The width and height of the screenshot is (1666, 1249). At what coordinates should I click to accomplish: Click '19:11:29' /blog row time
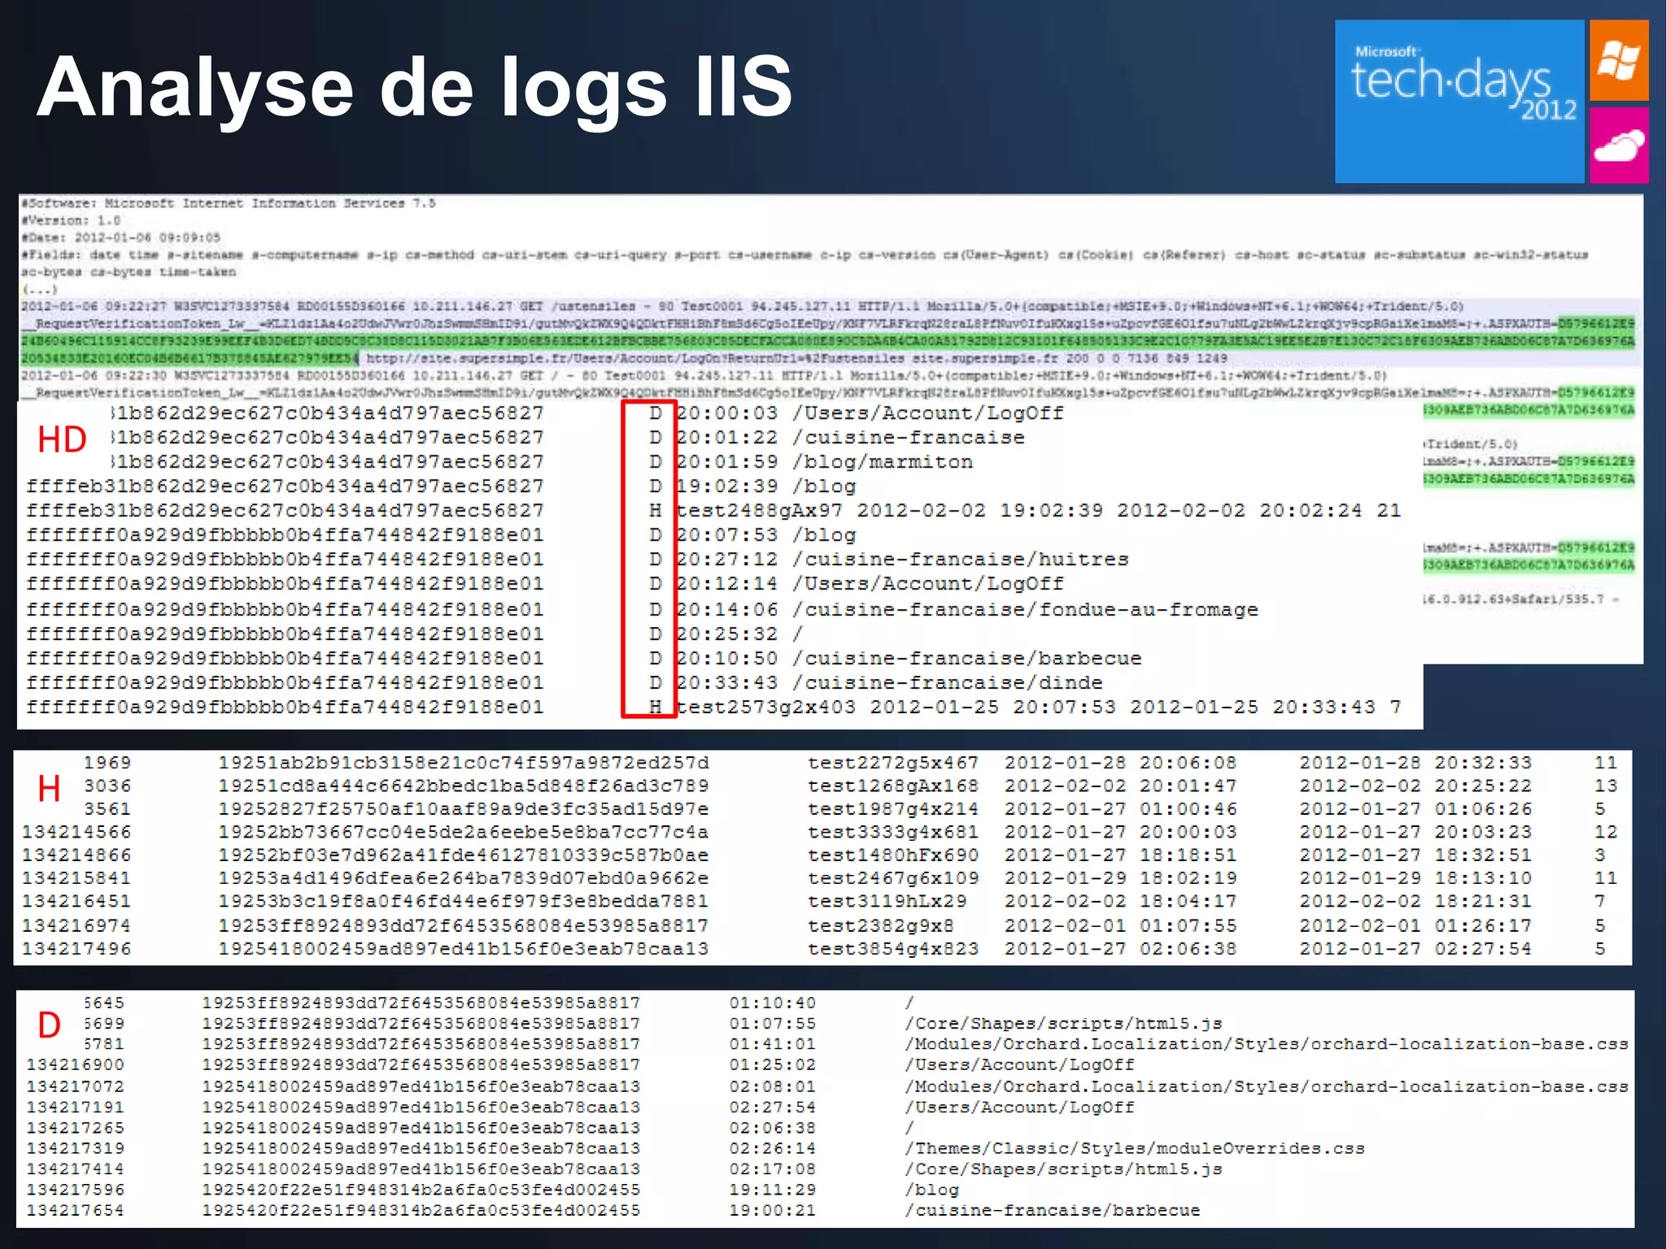pyautogui.click(x=772, y=1190)
